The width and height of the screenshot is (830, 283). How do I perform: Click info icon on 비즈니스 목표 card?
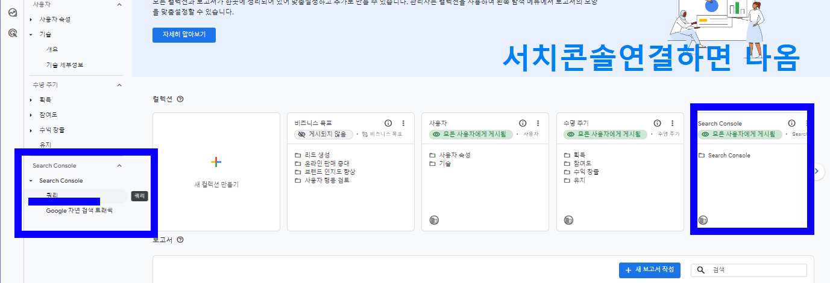click(388, 123)
